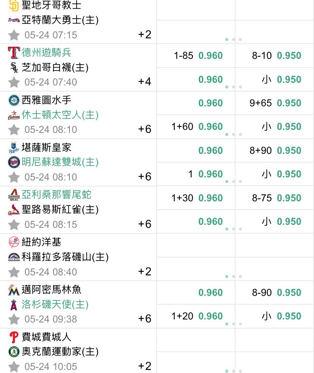Screen dimensions: 314x373
Task: Click the pagination dots under the Diamondbacks game odds
Action: click(234, 229)
